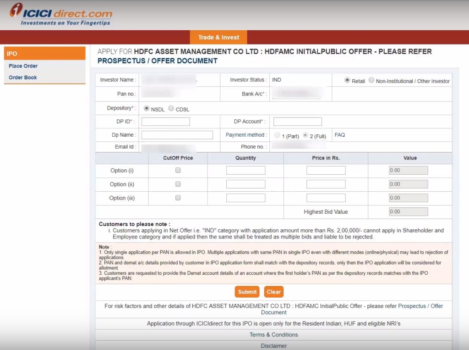Viewport: 469px width, 350px height.
Task: Focus the Dp Name input field
Action: pyautogui.click(x=177, y=135)
